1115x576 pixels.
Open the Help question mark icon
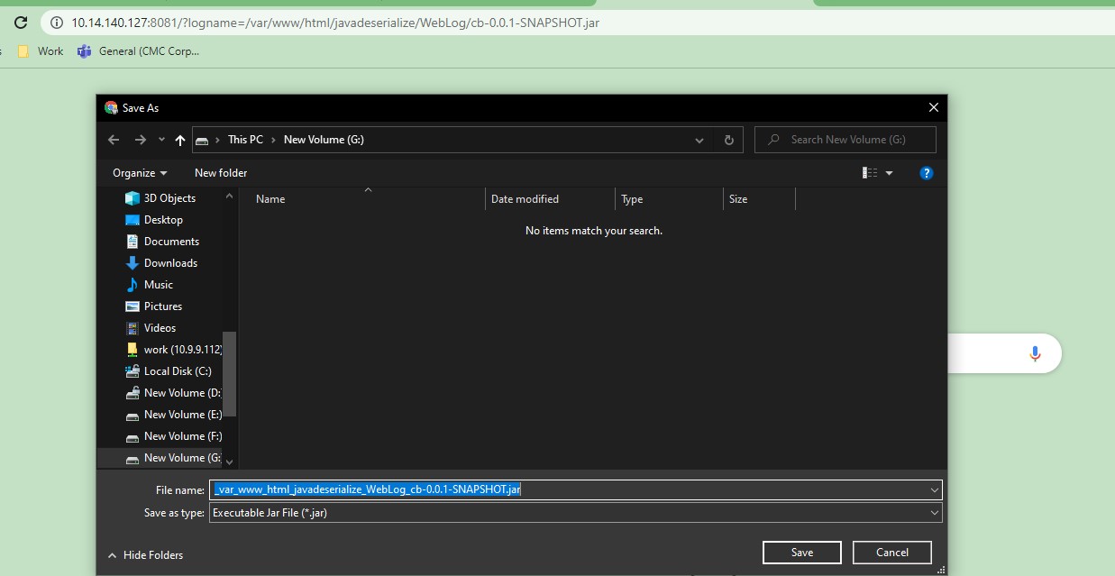click(926, 173)
